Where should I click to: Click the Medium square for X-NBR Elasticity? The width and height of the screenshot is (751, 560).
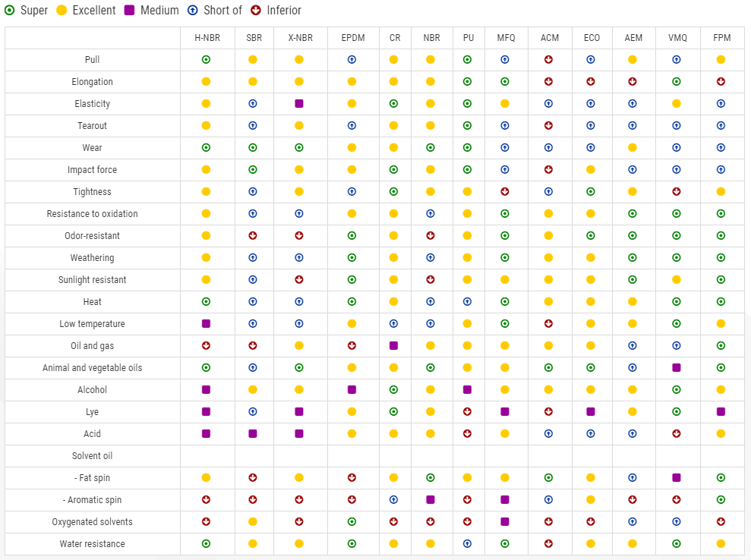299,104
